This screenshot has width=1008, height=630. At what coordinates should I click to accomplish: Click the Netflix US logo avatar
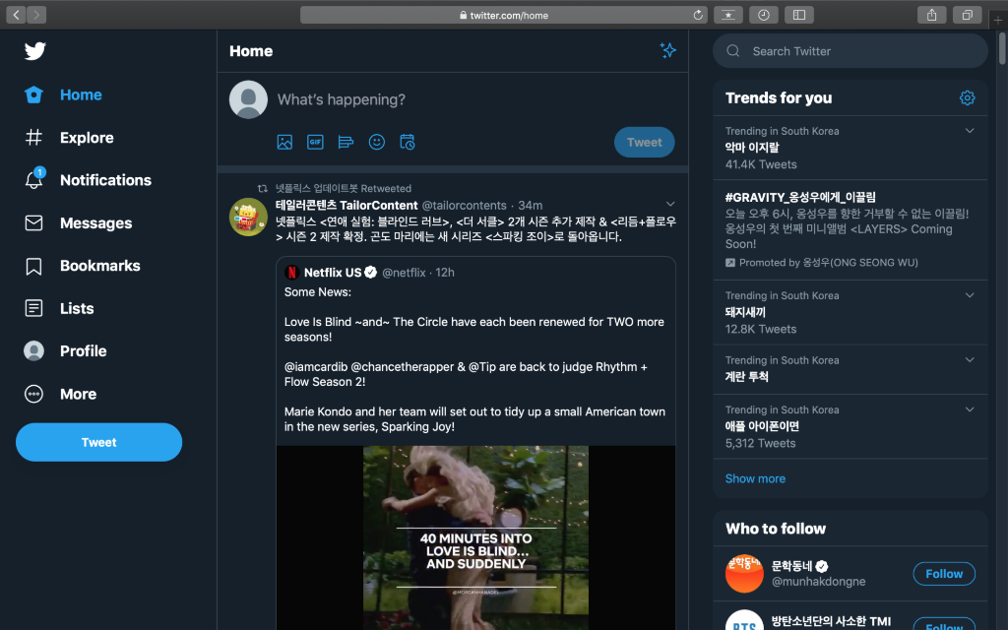291,273
